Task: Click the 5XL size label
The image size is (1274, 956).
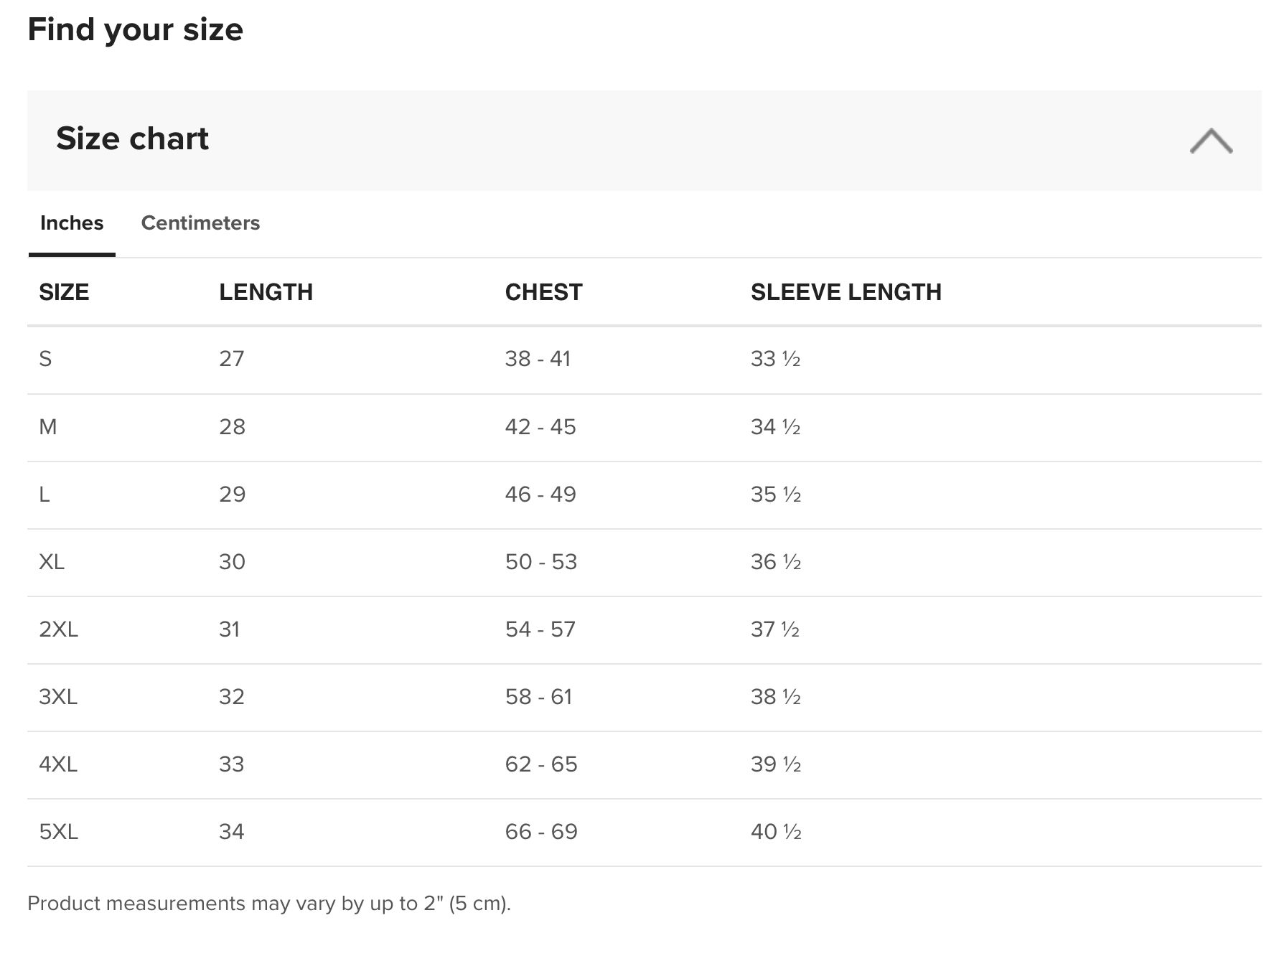Action: click(x=58, y=832)
